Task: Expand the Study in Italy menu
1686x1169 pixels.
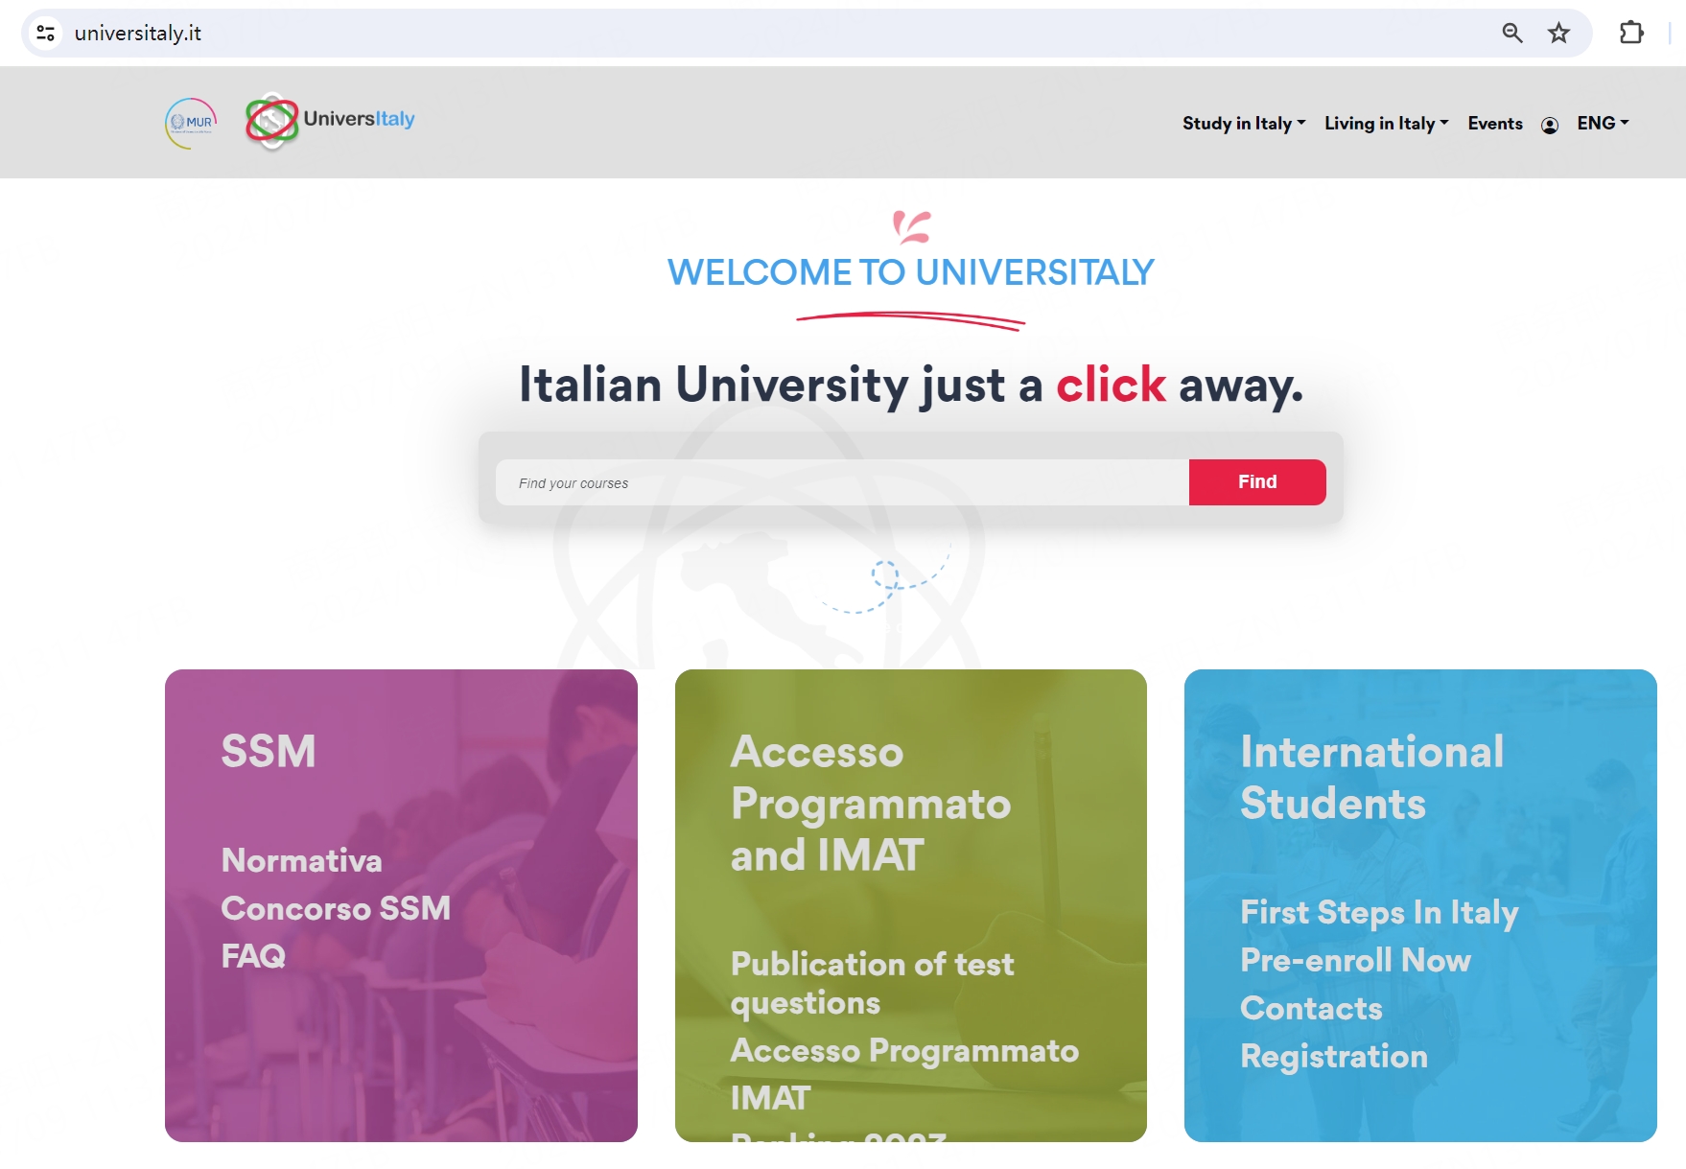Action: coord(1243,124)
